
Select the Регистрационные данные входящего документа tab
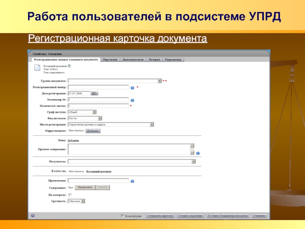66,60
